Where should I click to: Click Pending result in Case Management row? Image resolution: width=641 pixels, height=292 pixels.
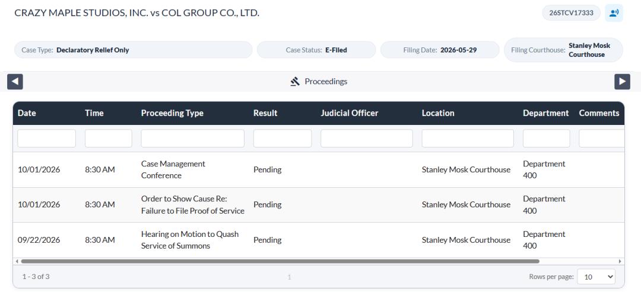coord(267,169)
